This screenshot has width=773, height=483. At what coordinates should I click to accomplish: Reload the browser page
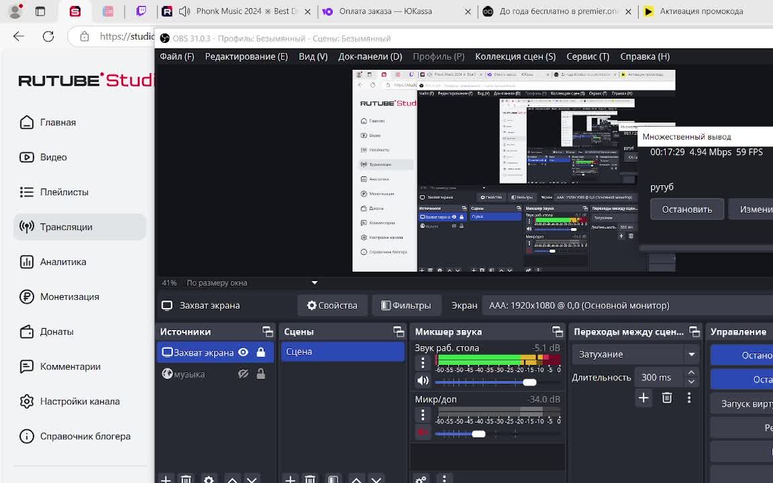pyautogui.click(x=48, y=36)
